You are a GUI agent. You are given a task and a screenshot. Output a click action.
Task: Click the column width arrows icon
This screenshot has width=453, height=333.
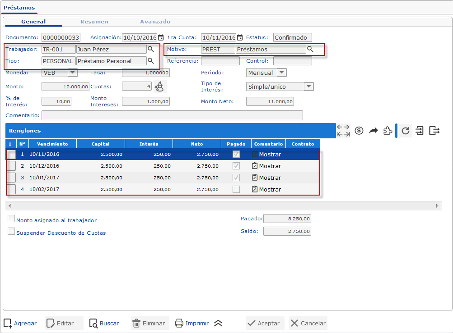[343, 131]
